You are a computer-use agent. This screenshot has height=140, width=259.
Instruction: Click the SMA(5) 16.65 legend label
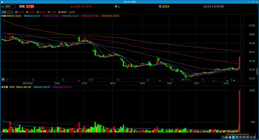(x=14, y=16)
